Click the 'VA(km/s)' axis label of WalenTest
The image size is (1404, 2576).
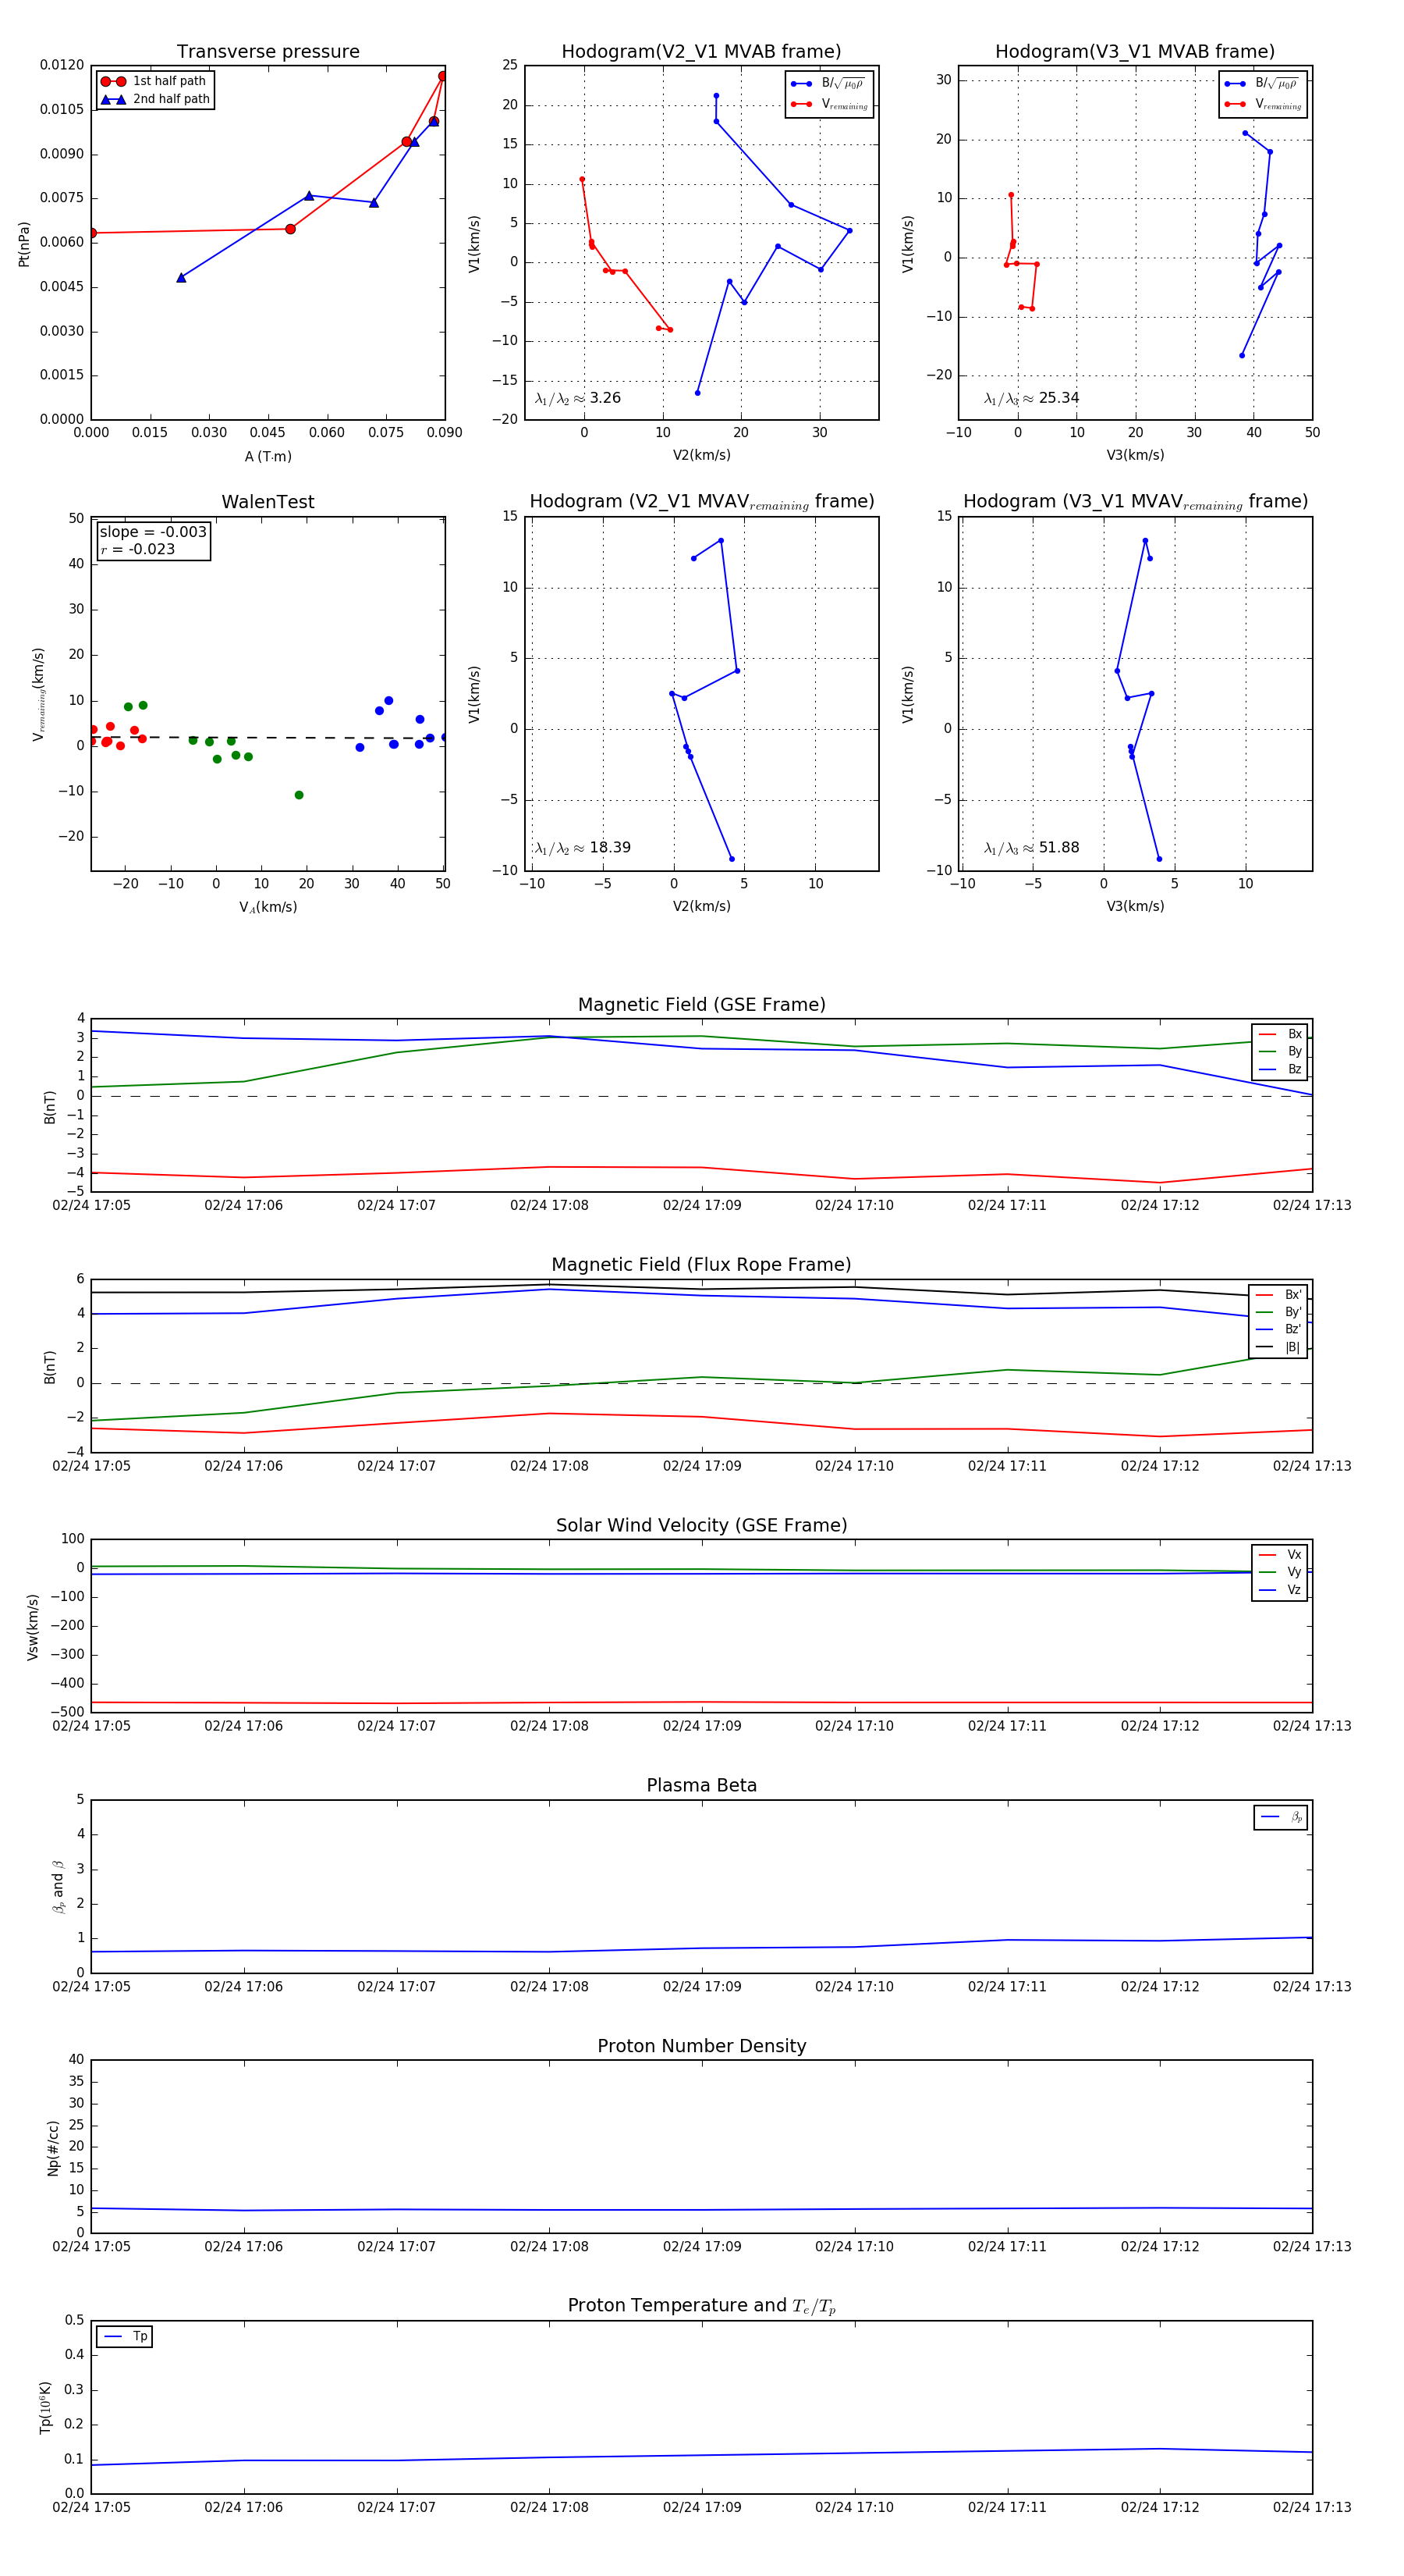coord(268,907)
